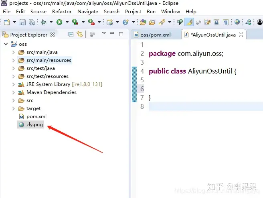Click the user account icon
The height and width of the screenshot is (198, 263).
(x=260, y=22)
